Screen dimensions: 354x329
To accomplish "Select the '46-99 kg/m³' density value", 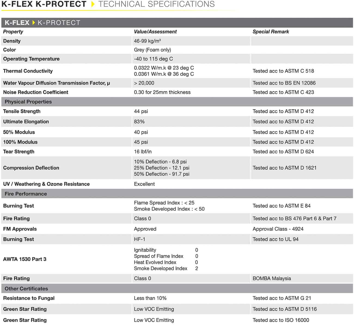I will coord(147,41).
